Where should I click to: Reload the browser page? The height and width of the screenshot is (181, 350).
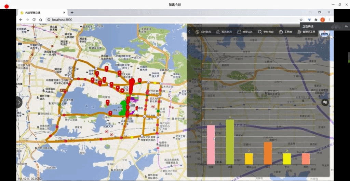coord(34,20)
